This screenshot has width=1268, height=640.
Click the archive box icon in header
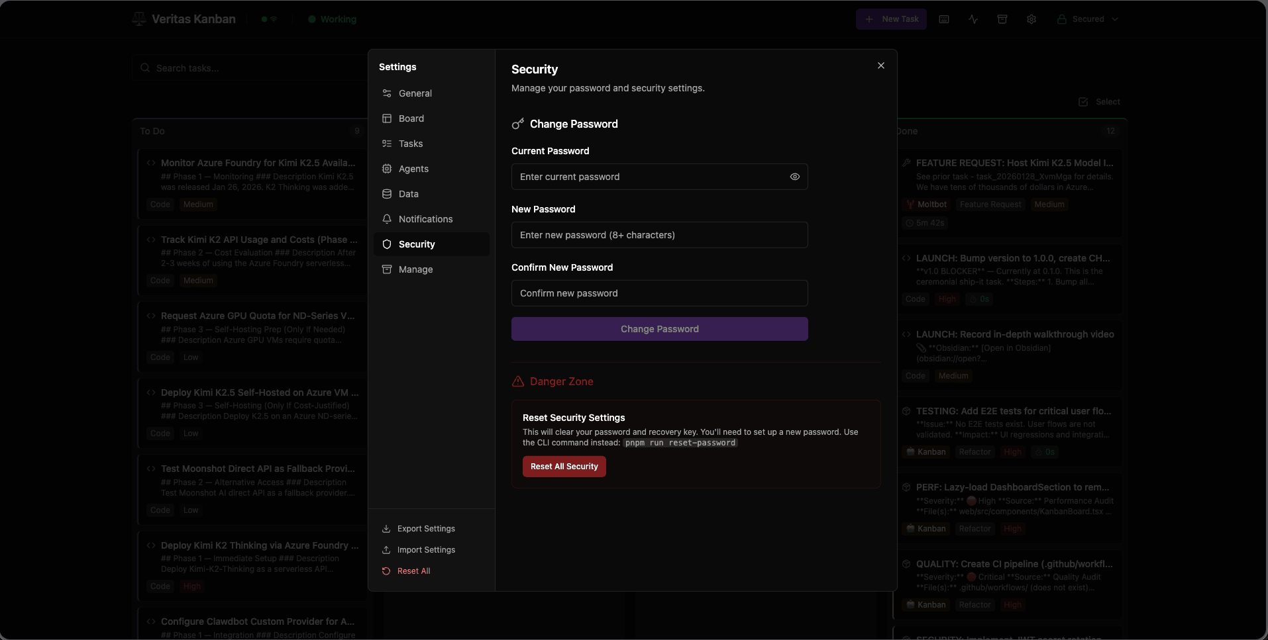click(1002, 19)
